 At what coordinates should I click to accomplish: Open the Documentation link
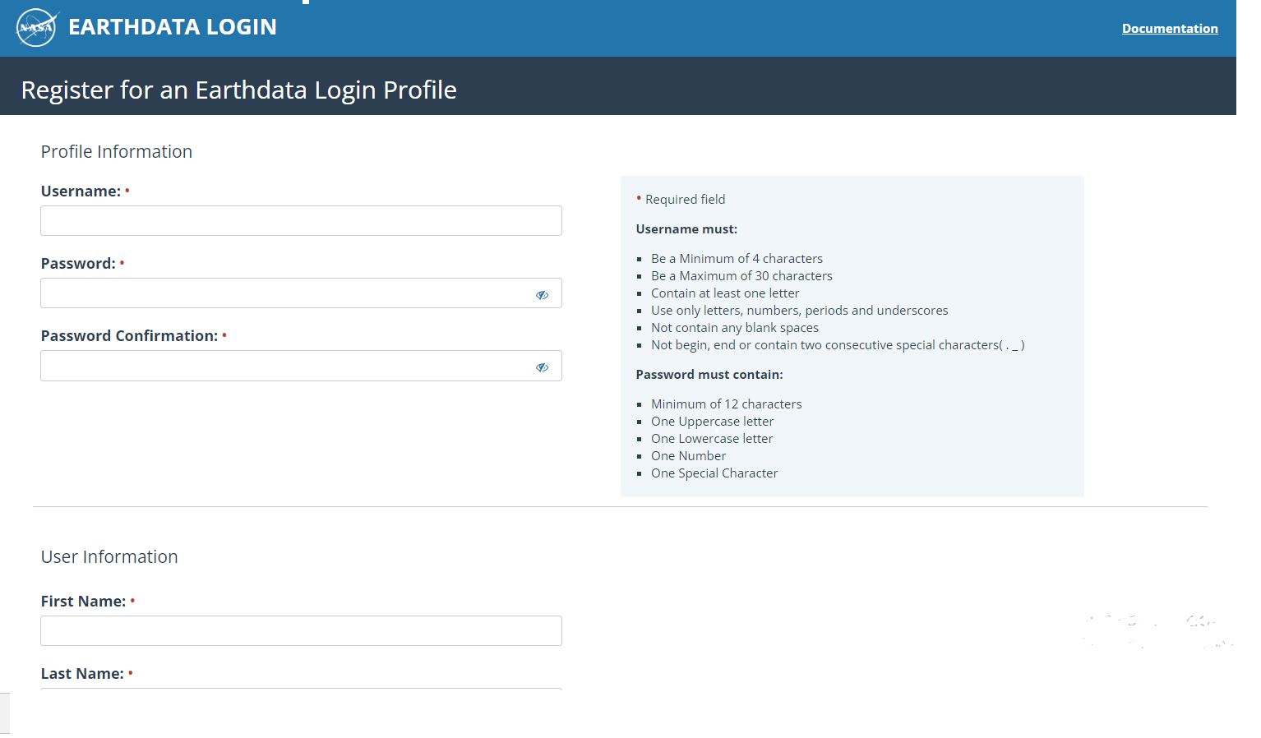click(x=1170, y=29)
